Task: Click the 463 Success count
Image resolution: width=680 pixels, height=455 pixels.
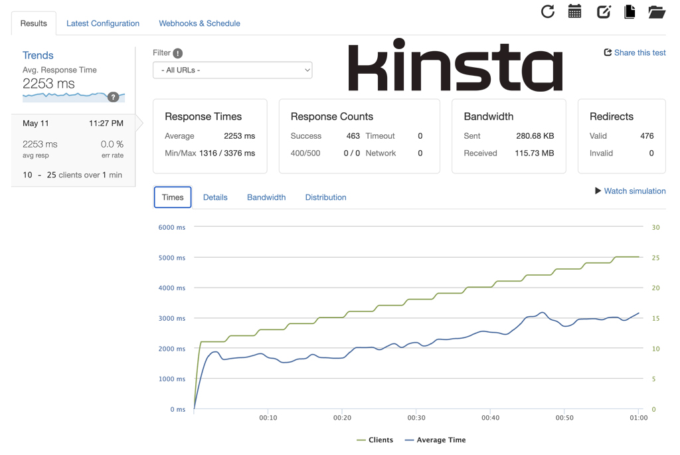Action: (353, 136)
